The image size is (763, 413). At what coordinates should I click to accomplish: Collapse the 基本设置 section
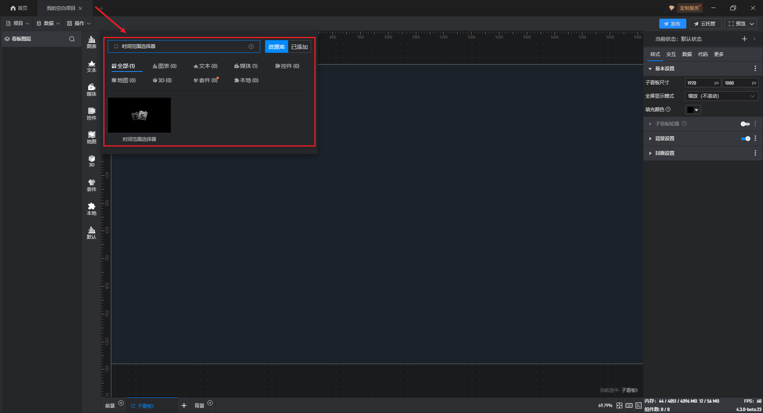(x=650, y=69)
